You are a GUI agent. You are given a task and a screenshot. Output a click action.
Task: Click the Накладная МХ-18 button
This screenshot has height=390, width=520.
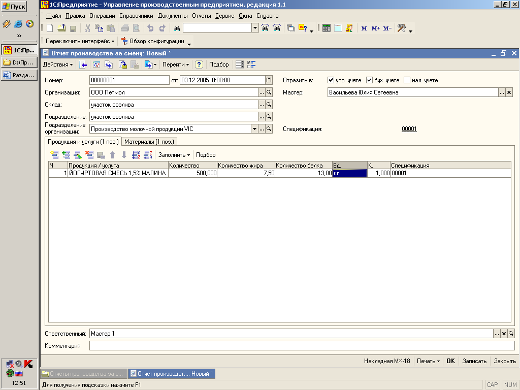pos(387,361)
